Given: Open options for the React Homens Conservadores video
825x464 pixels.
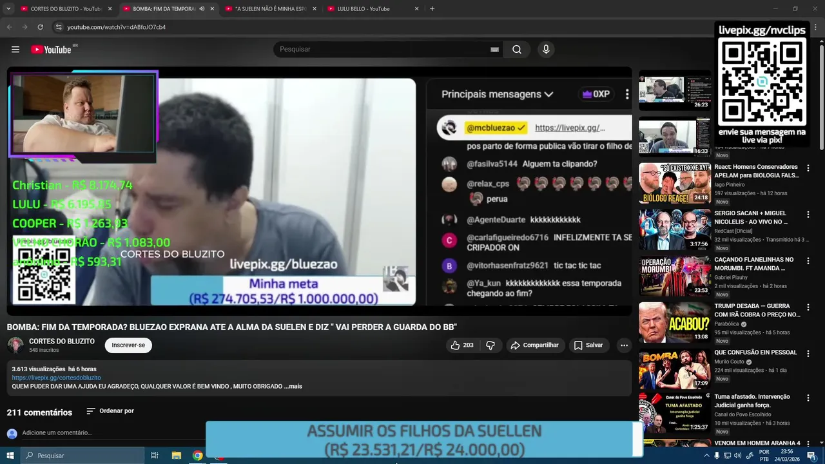Looking at the screenshot, I should [x=808, y=168].
